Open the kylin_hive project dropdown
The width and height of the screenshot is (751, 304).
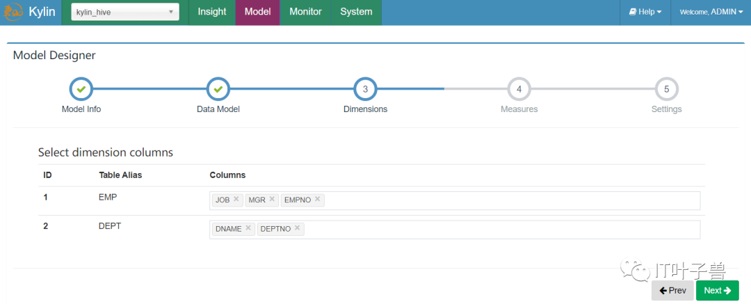pyautogui.click(x=125, y=12)
